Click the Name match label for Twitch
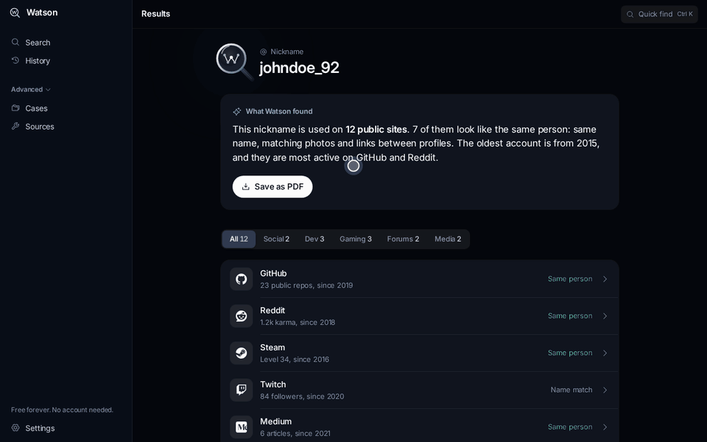The image size is (707, 442). click(571, 390)
